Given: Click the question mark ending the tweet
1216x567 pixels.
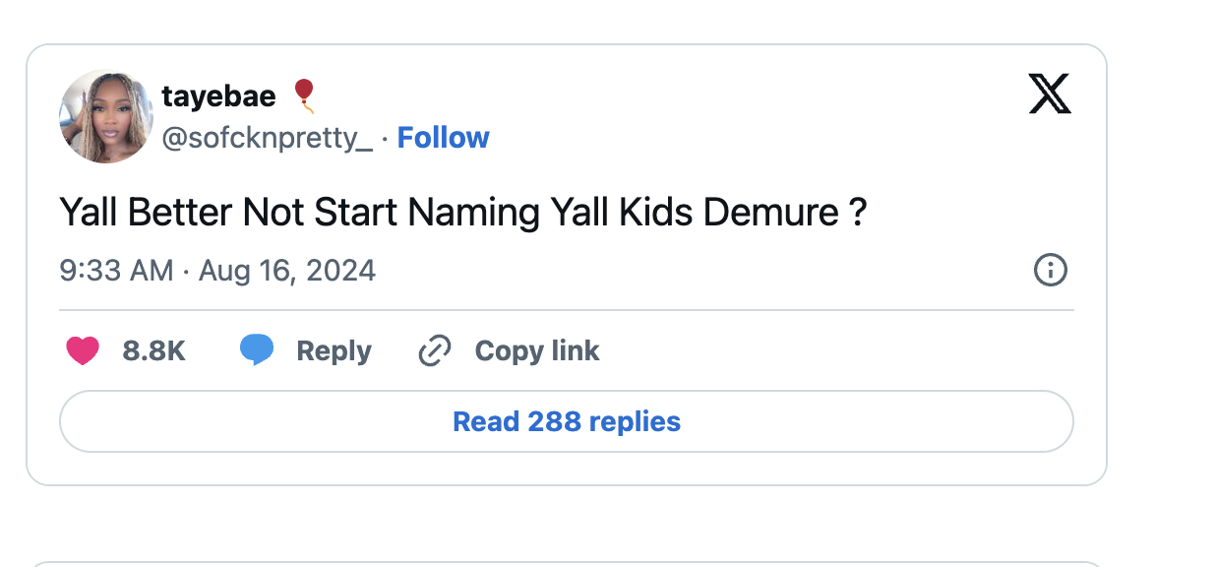Looking at the screenshot, I should [x=857, y=213].
